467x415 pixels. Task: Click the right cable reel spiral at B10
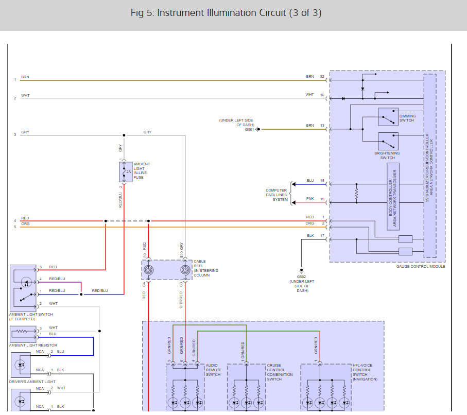pyautogui.click(x=185, y=270)
